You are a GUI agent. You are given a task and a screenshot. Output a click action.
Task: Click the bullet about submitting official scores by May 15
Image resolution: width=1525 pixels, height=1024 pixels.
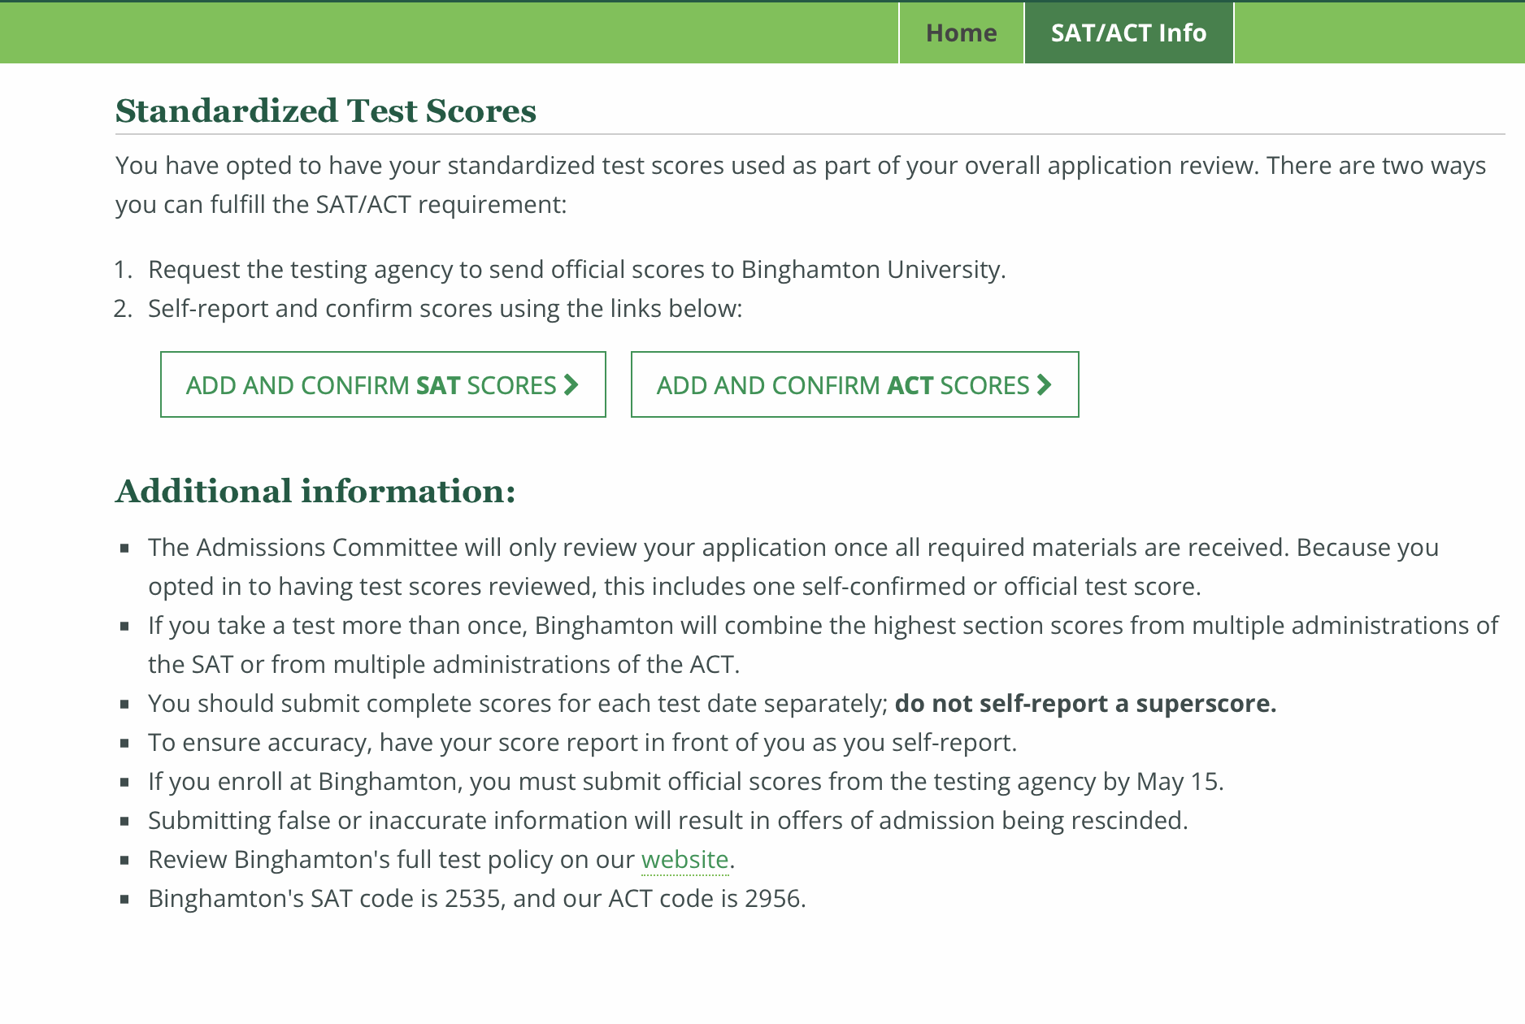click(686, 781)
